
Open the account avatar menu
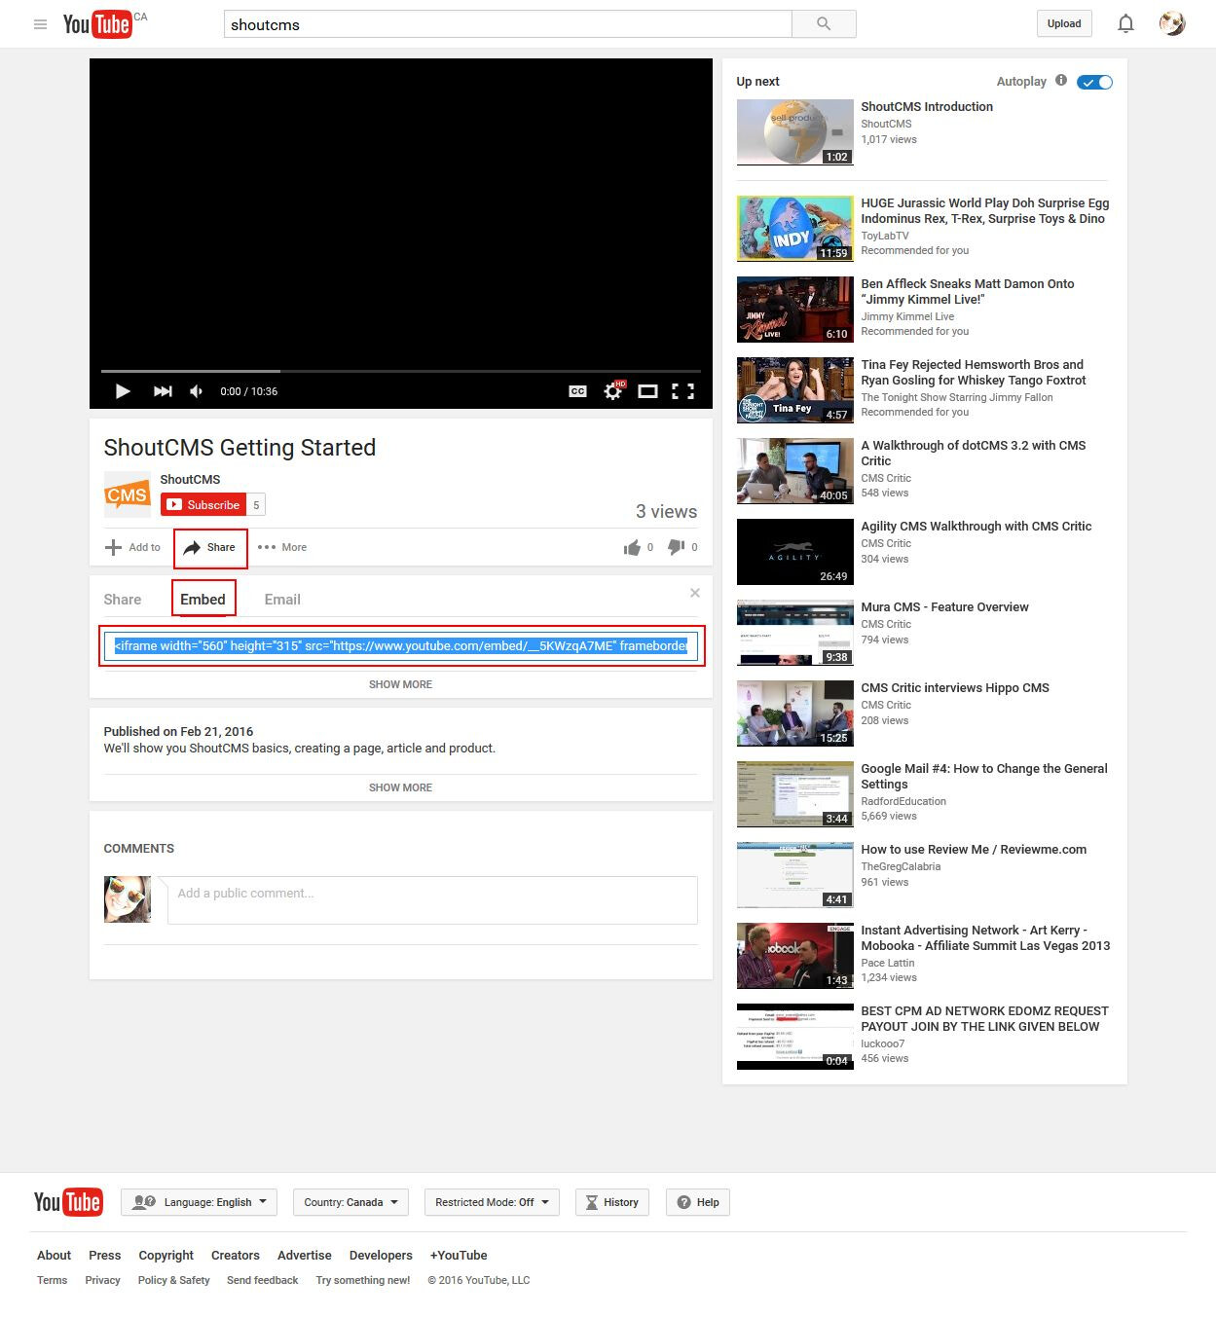[x=1172, y=23]
